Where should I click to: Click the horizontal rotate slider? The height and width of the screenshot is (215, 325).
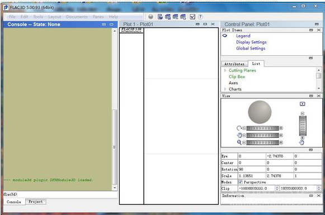[x=262, y=128]
